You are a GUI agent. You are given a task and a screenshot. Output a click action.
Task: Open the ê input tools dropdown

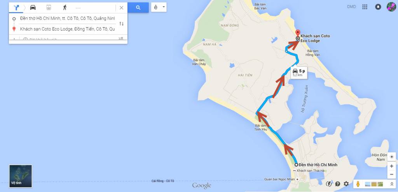click(x=159, y=7)
